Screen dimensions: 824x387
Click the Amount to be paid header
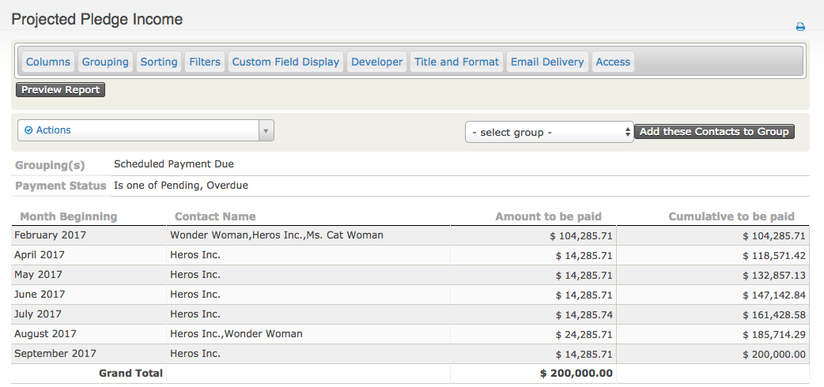tap(548, 216)
